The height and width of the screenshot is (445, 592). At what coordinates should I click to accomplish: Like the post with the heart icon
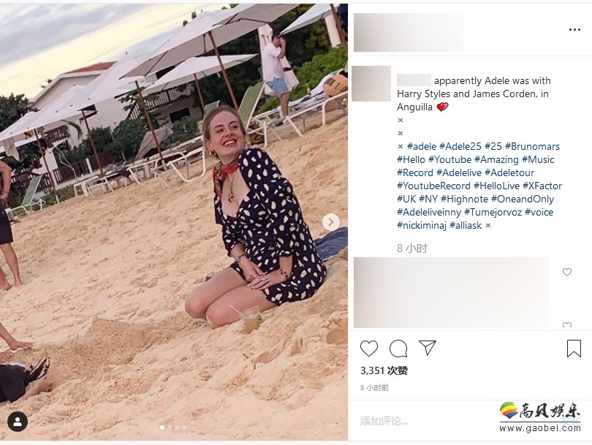coord(369,349)
